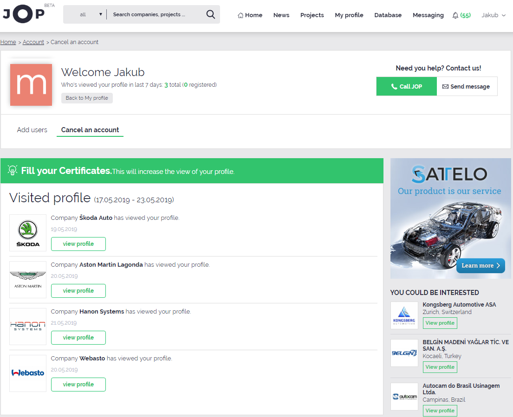Open My profile from navigation bar
Image resolution: width=513 pixels, height=417 pixels.
(349, 15)
